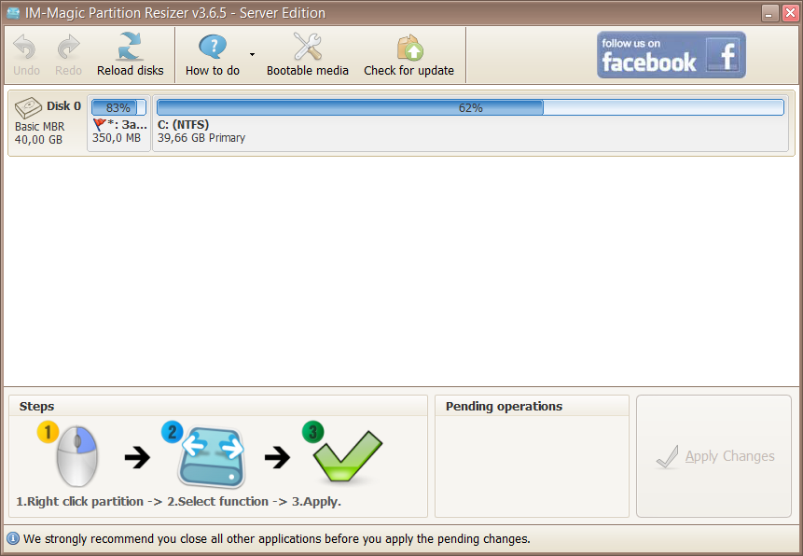Click the Apply Changes checkmark icon
This screenshot has width=803, height=556.
(668, 456)
